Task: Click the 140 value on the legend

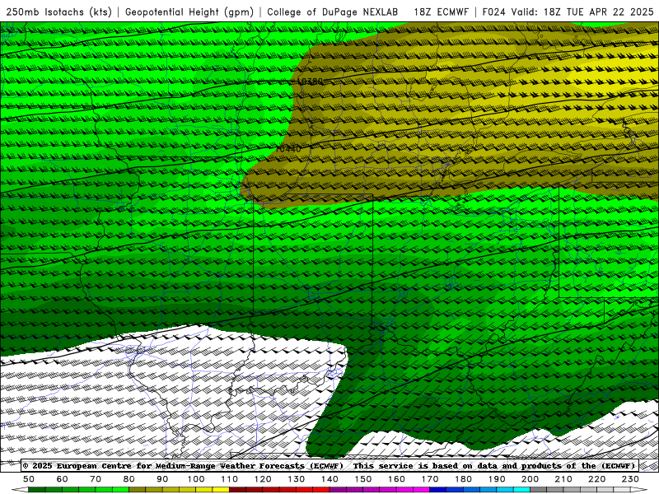Action: coord(329,479)
